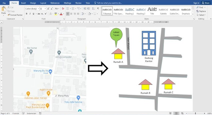Apply strikethrough formatting
Screen dimensions: 212x115
coord(39,14)
